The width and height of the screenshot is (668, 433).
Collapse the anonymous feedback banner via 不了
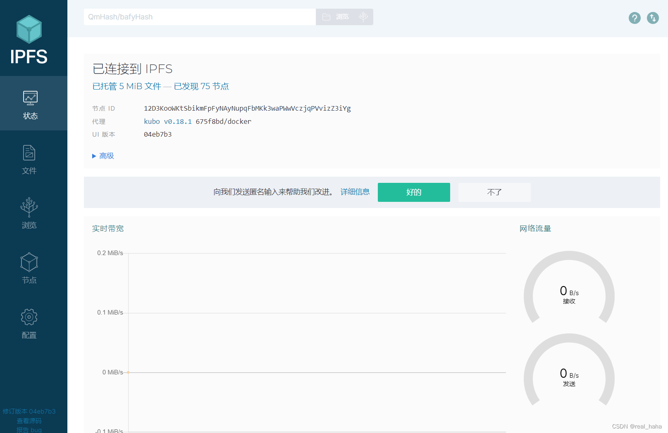(x=494, y=192)
